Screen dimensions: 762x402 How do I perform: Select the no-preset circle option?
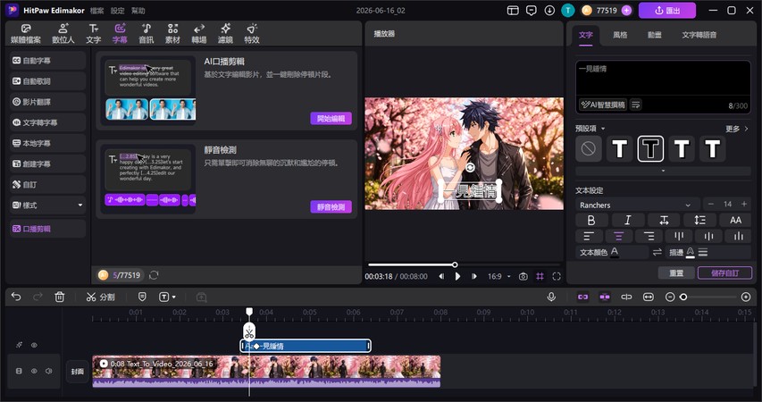pyautogui.click(x=589, y=149)
